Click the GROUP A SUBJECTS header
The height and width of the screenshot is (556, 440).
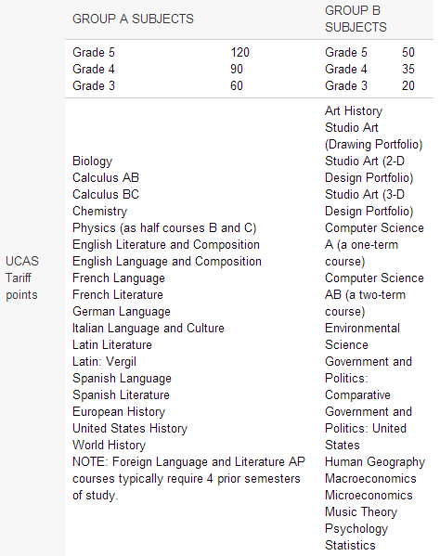pos(133,19)
